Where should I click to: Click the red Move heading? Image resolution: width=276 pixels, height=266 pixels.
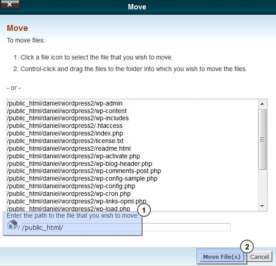(17, 28)
